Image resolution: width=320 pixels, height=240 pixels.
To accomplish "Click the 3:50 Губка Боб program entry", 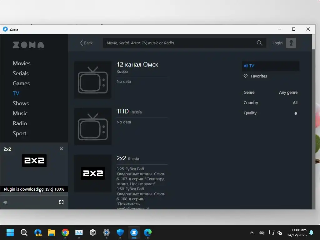I will pyautogui.click(x=141, y=199).
